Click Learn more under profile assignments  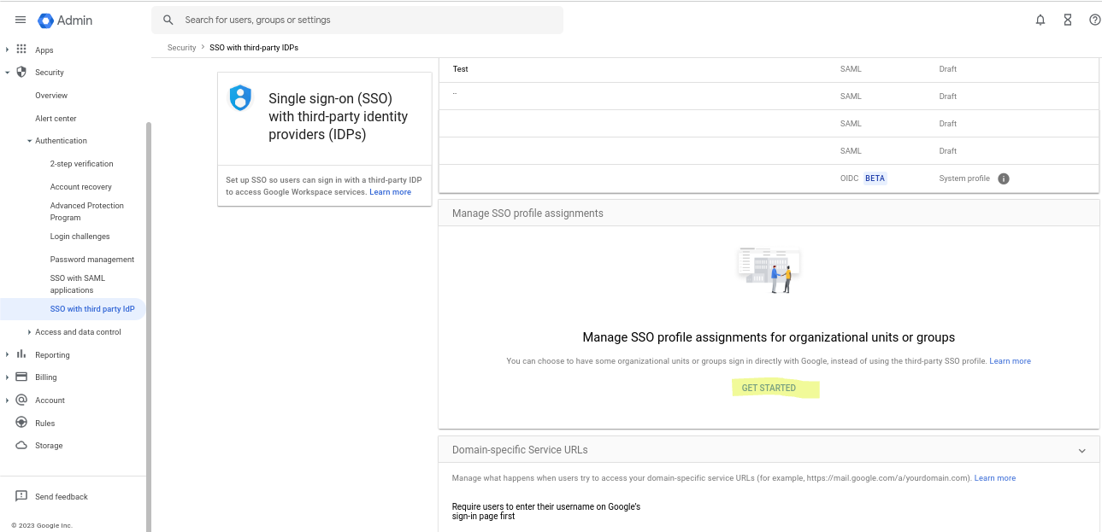tap(1010, 361)
